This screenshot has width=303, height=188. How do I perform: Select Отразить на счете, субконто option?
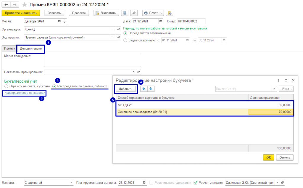[x=6, y=86]
